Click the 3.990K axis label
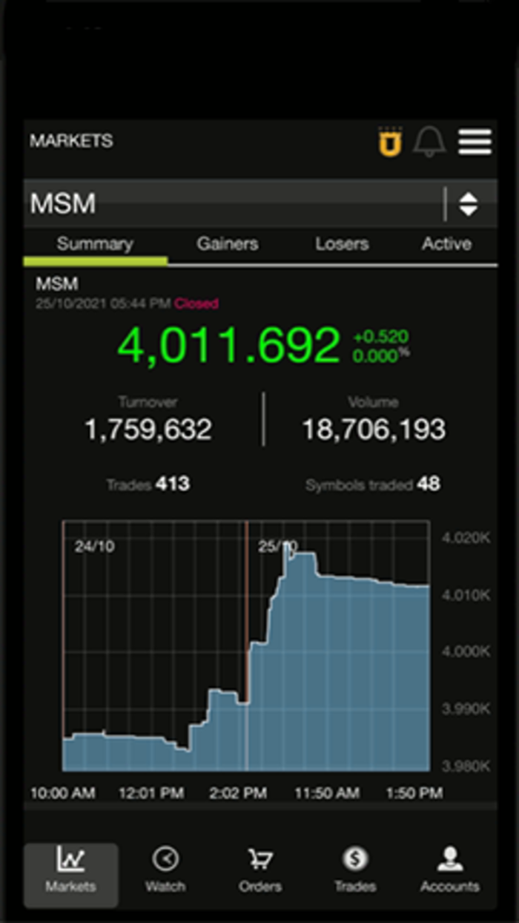 pyautogui.click(x=466, y=709)
